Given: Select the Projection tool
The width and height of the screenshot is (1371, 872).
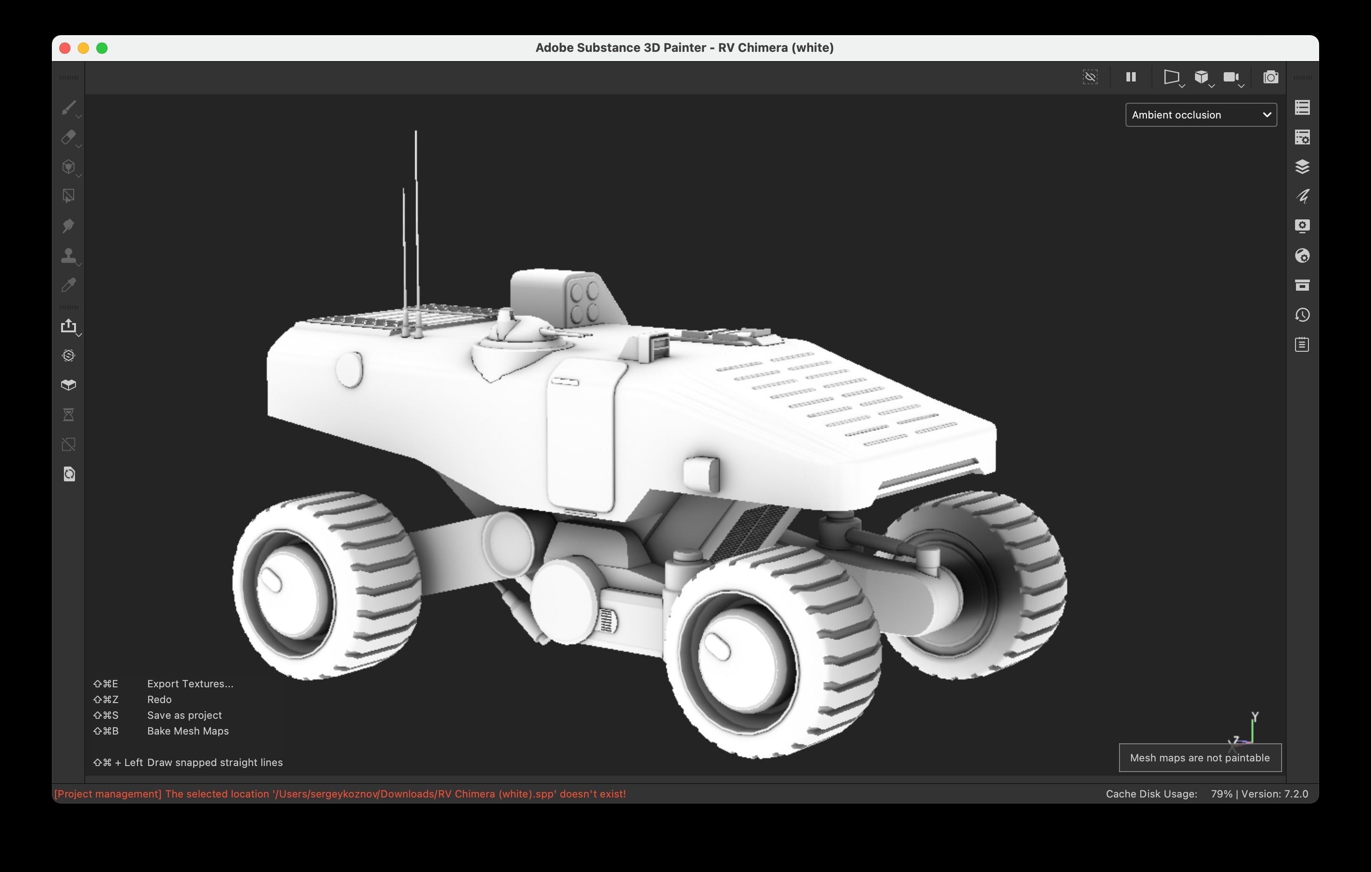Looking at the screenshot, I should coord(69,167).
